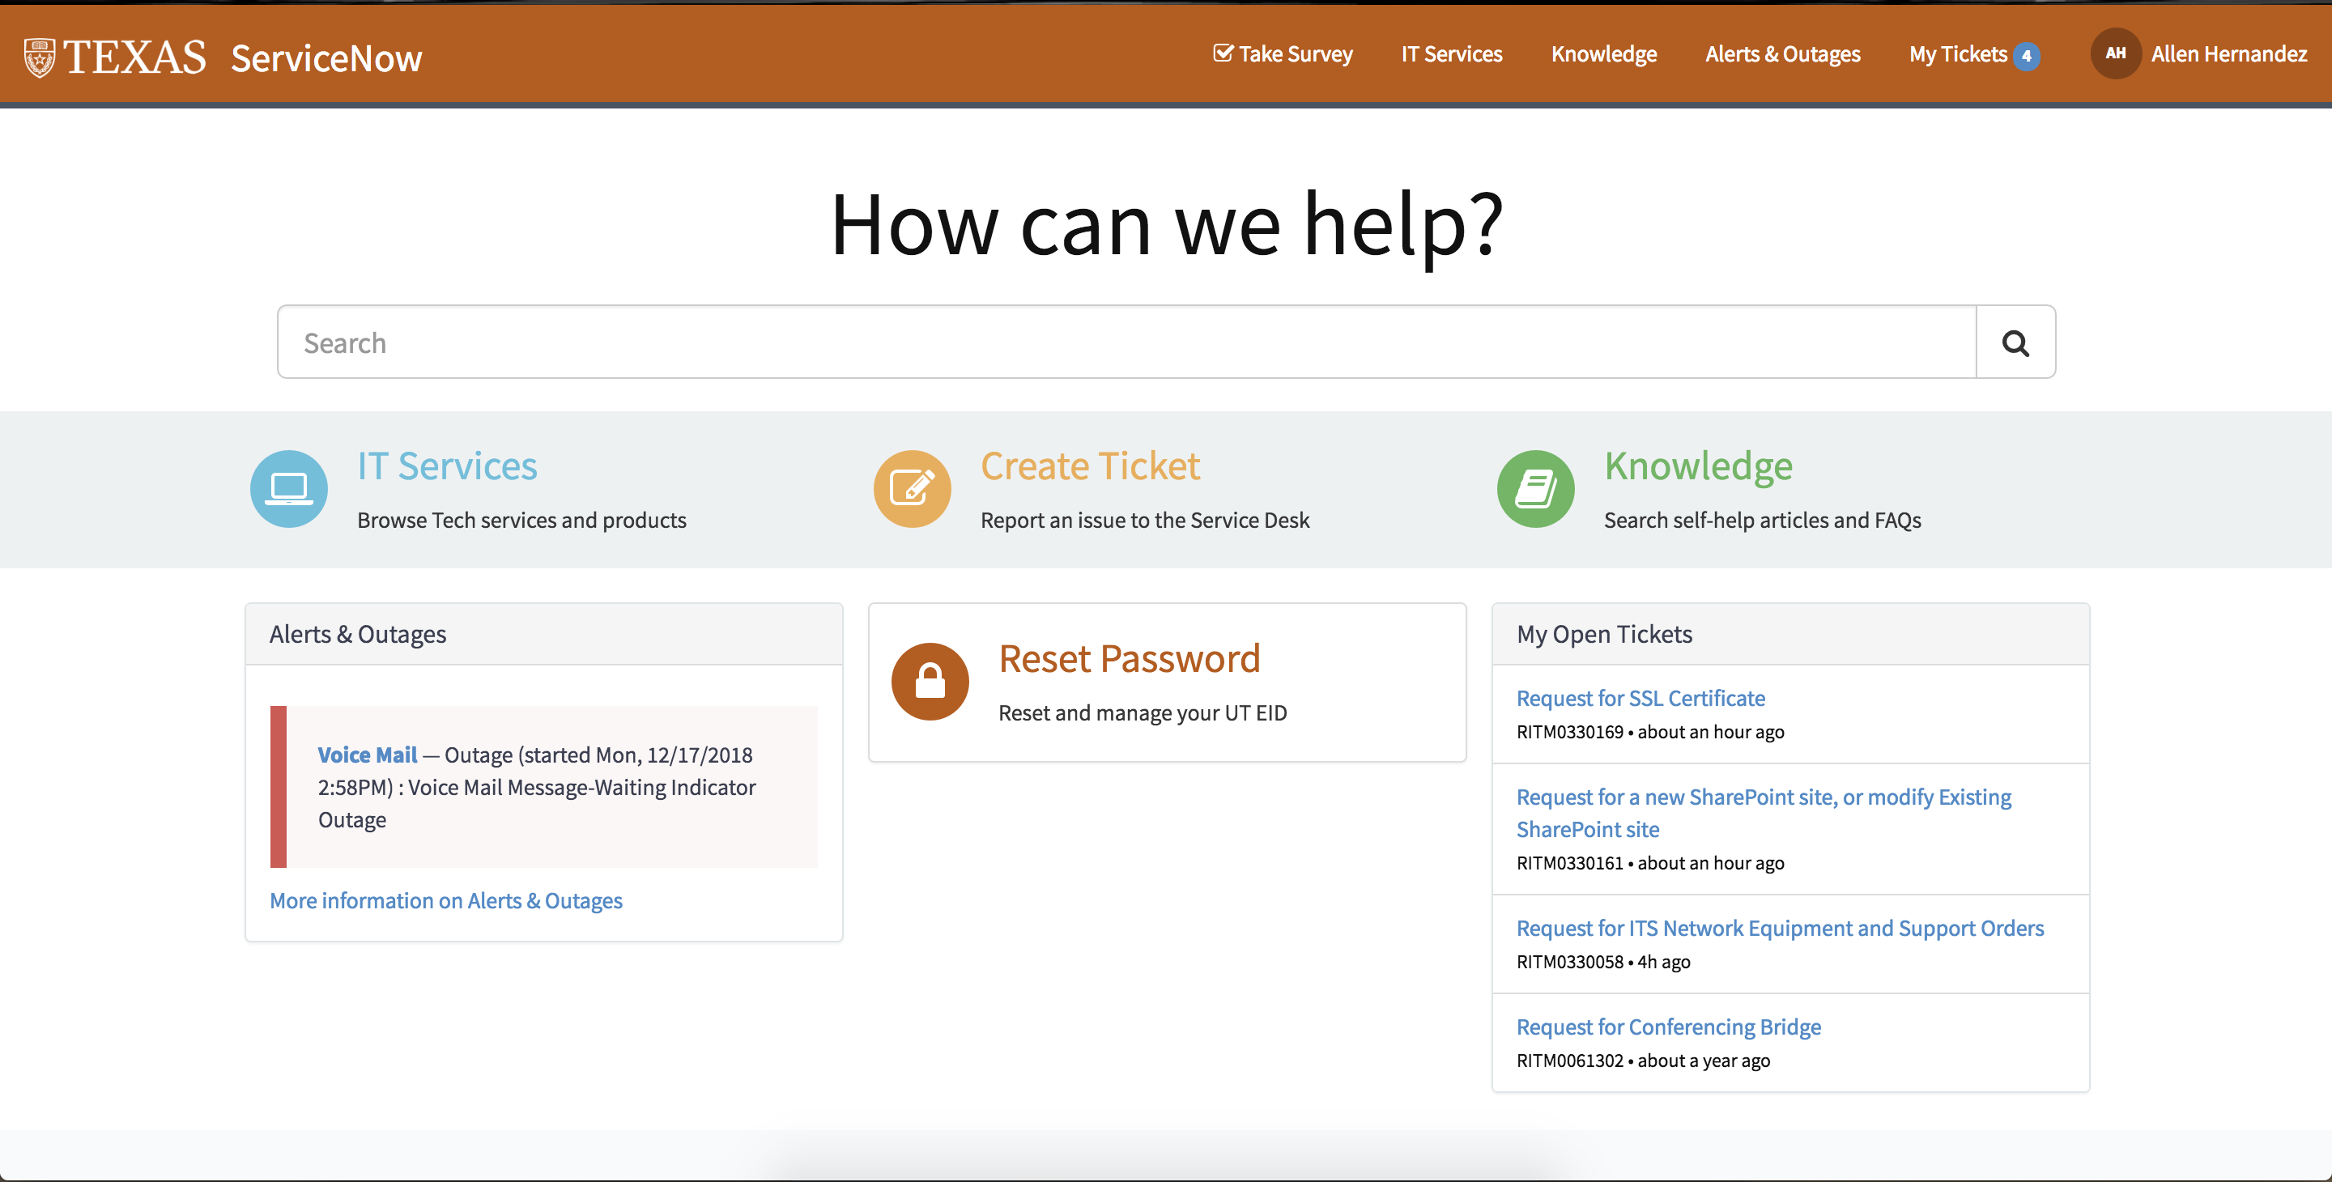
Task: Click the green Knowledge book icon
Action: [1535, 489]
